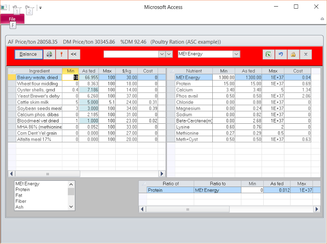Image resolution: width=327 pixels, height=244 pixels.
Task: Export to Excel using the green icon
Action: (268, 54)
